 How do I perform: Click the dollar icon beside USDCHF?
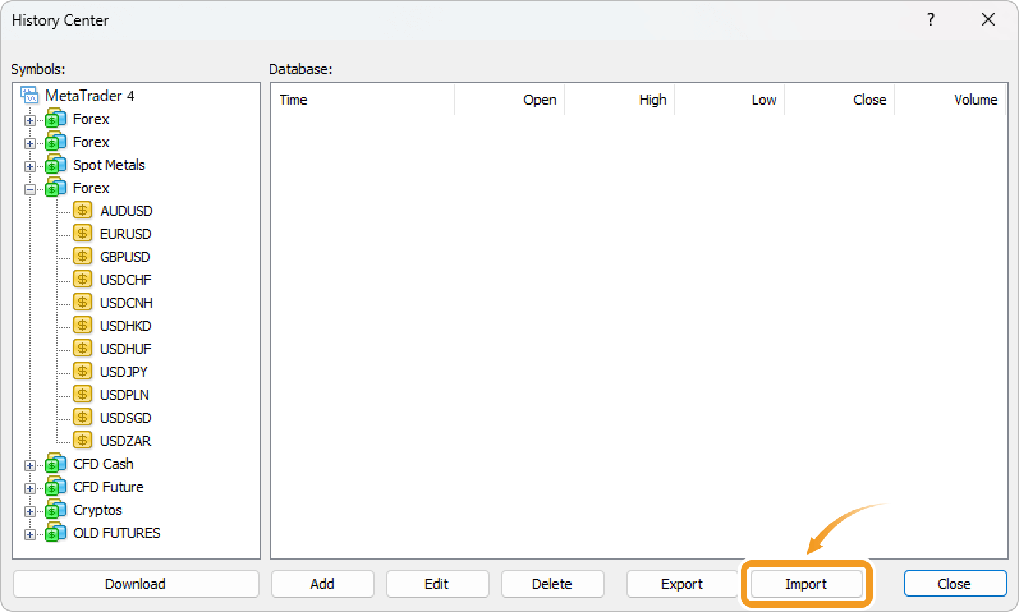click(82, 279)
